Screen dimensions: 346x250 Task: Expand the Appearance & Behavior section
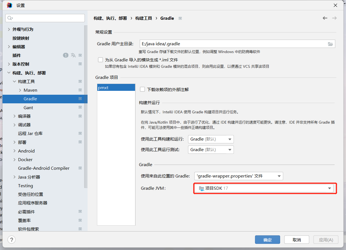[9, 29]
